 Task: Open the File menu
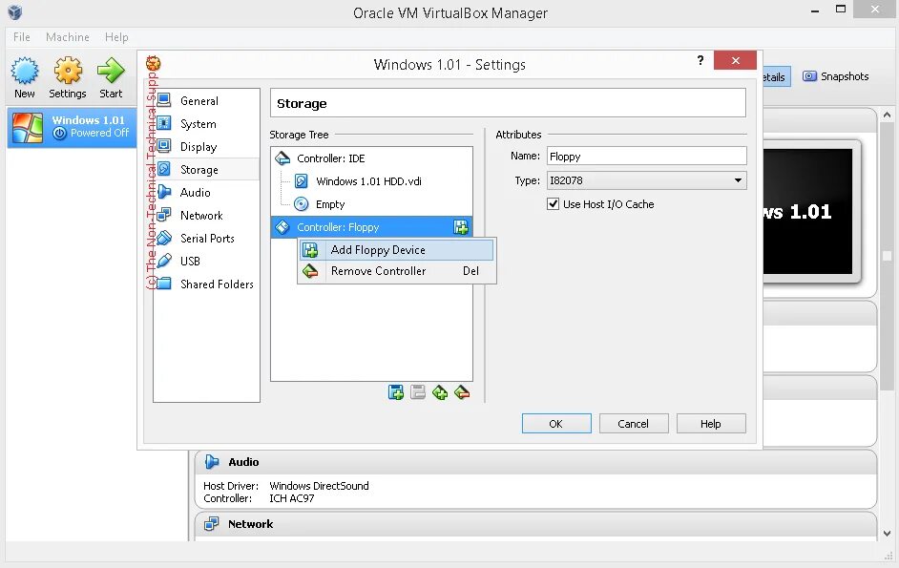[x=22, y=37]
